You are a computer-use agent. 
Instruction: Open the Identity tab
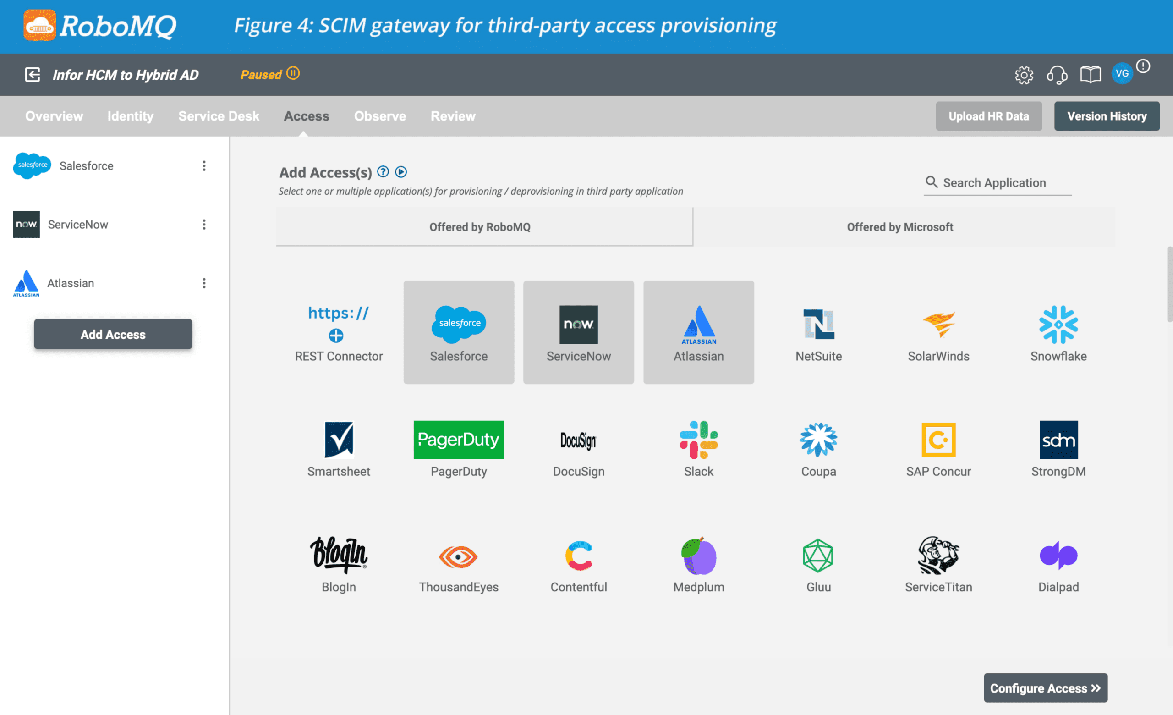(130, 115)
